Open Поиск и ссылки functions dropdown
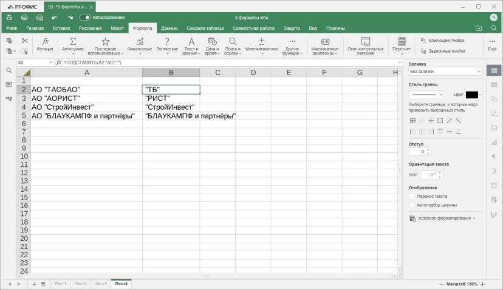This screenshot has height=290, width=503. [x=233, y=46]
